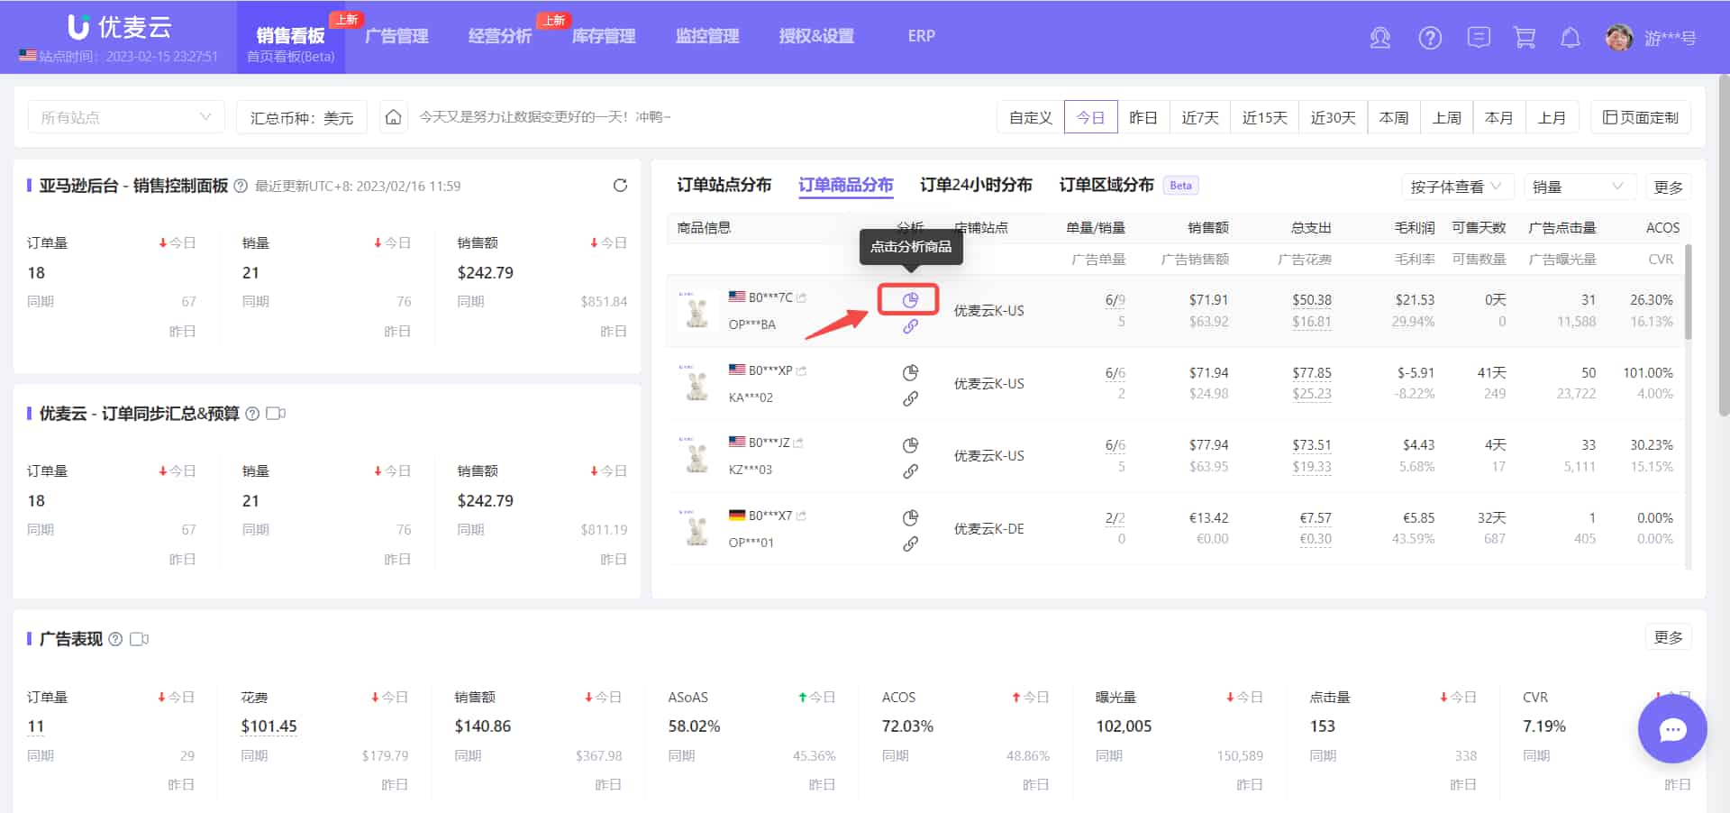Open the notification bell
This screenshot has height=813, width=1730.
click(x=1571, y=38)
